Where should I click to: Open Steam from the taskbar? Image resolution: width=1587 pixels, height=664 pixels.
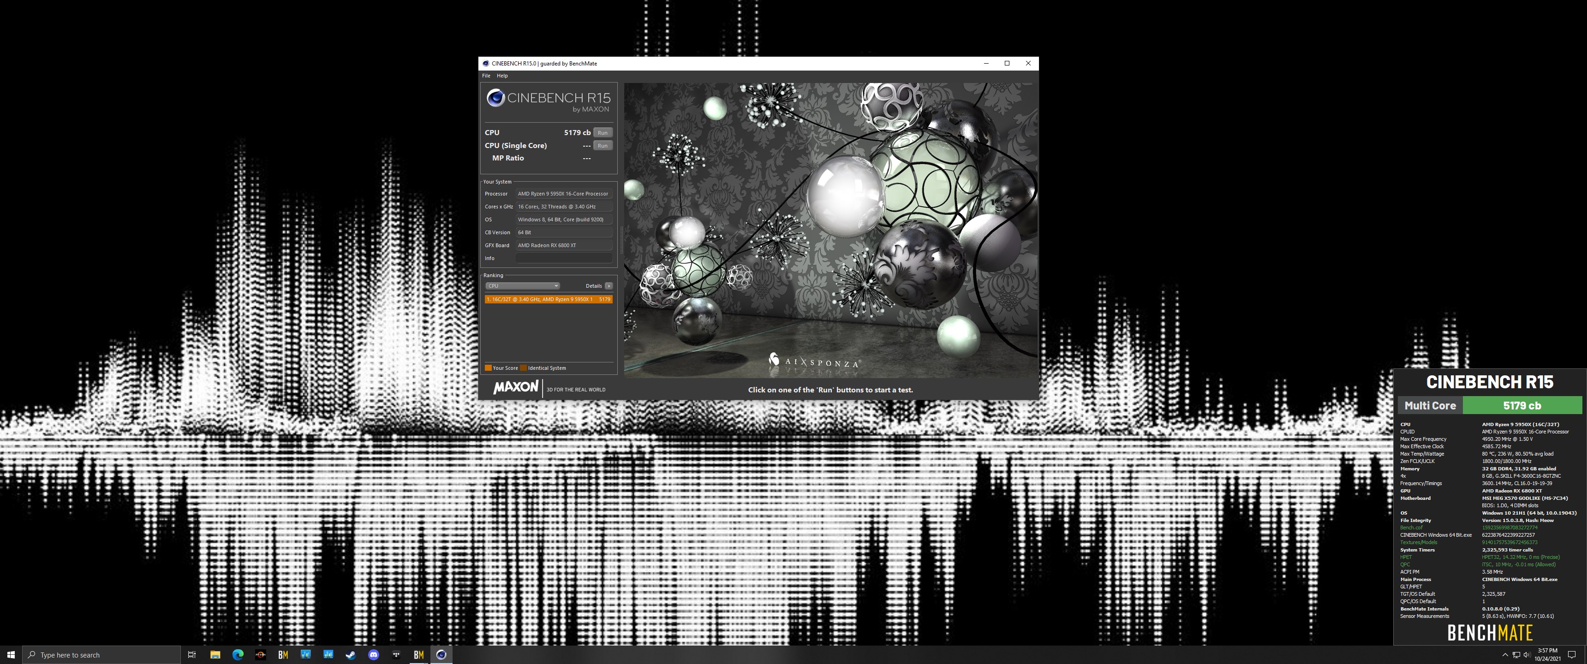tap(351, 655)
